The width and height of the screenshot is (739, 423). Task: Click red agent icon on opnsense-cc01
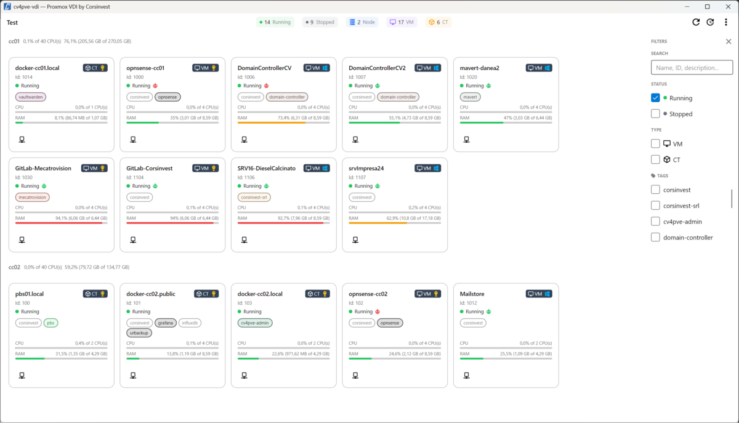tap(155, 86)
